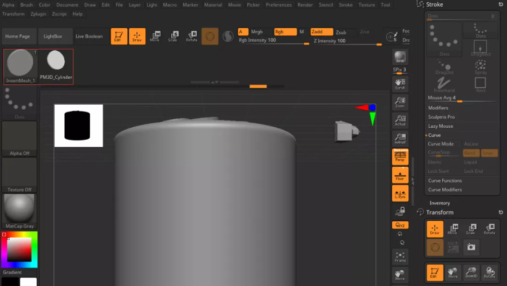This screenshot has width=507, height=286.
Task: Toggle the A color channel button
Action: tap(243, 32)
